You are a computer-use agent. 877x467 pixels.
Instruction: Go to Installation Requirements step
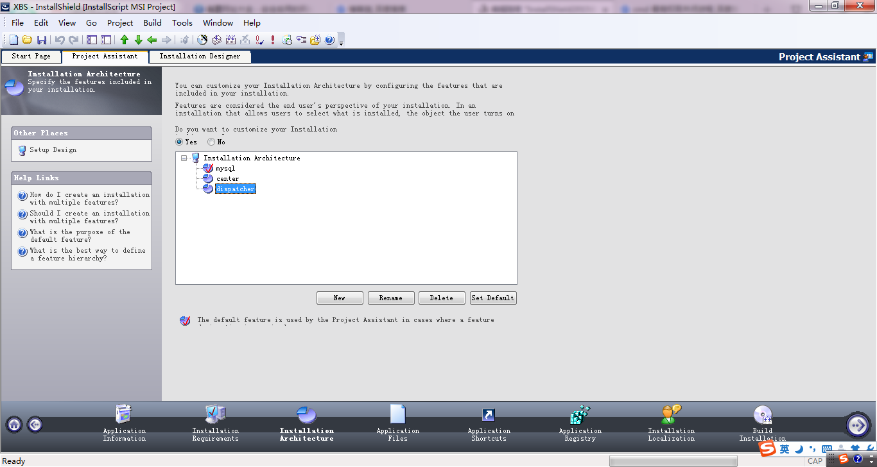tap(216, 423)
